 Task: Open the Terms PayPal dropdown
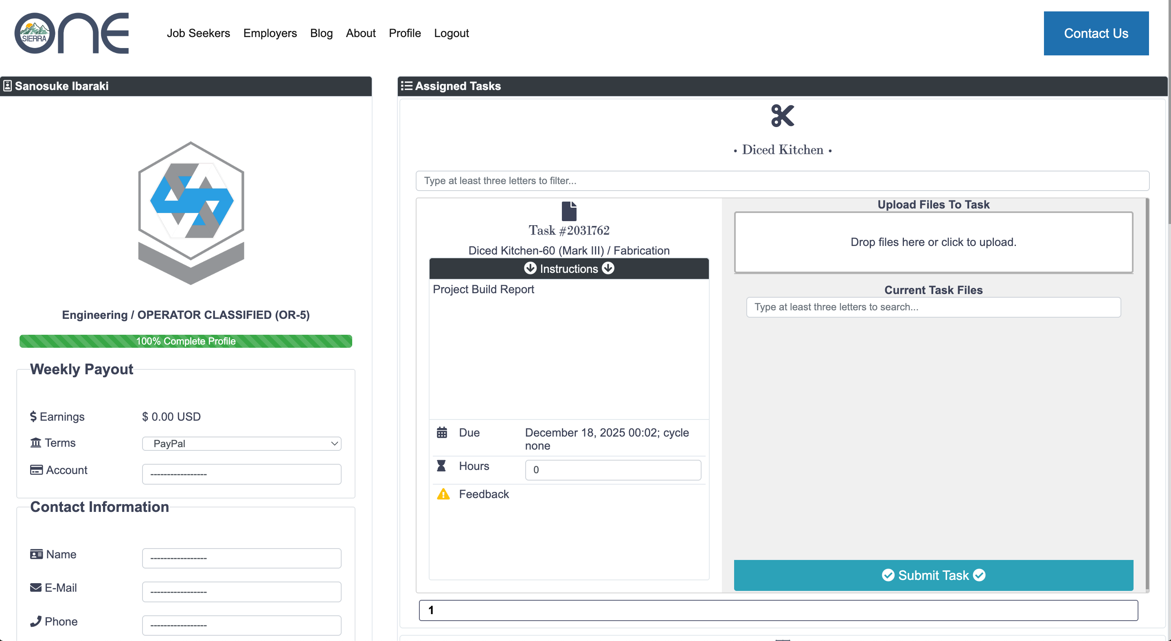(x=241, y=444)
